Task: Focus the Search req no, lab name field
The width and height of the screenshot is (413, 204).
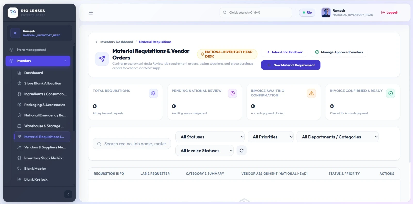Action: [132, 144]
